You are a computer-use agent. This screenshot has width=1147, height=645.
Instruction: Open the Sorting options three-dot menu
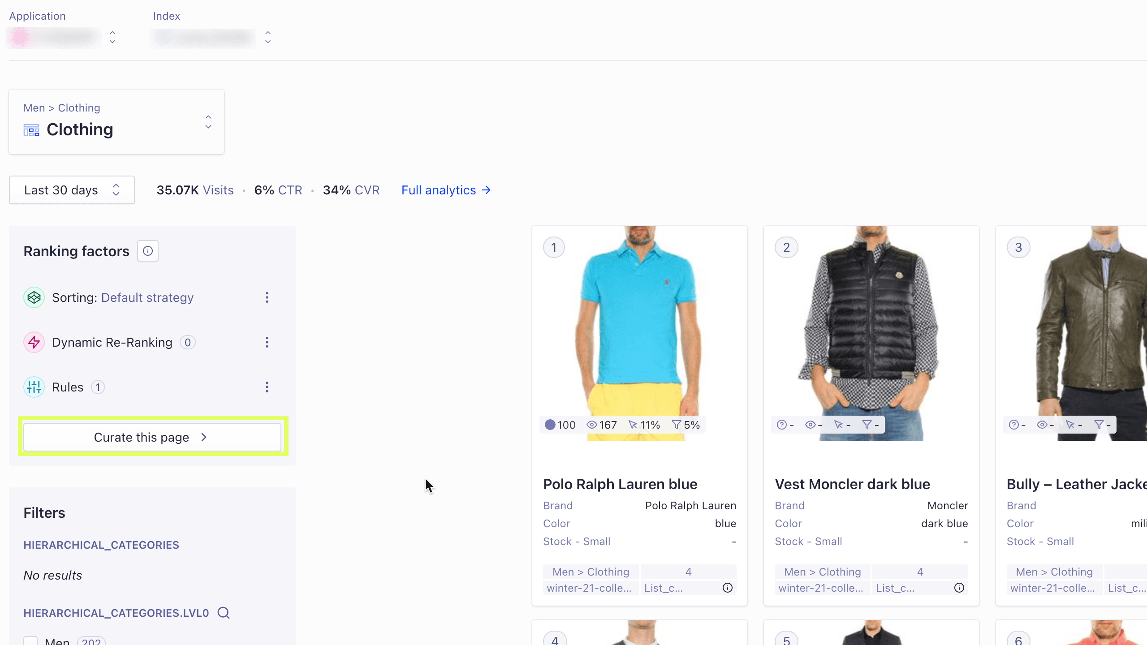tap(267, 298)
